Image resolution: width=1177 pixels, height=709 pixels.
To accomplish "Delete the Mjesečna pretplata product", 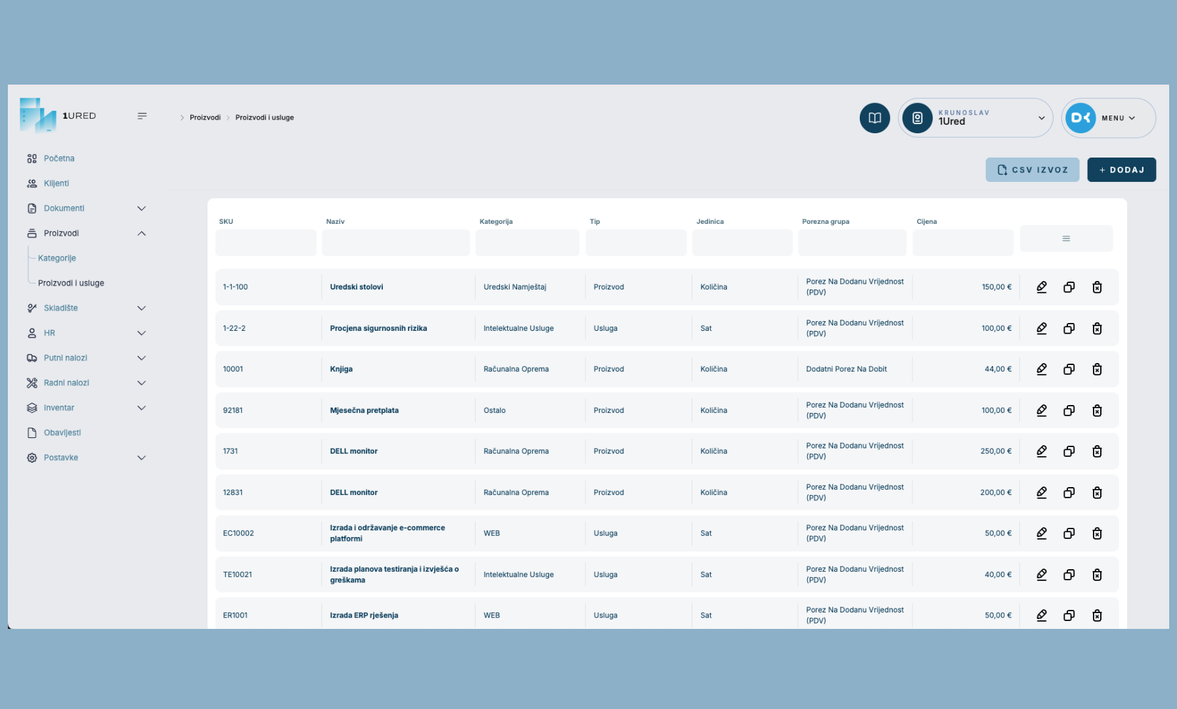I will tap(1097, 410).
